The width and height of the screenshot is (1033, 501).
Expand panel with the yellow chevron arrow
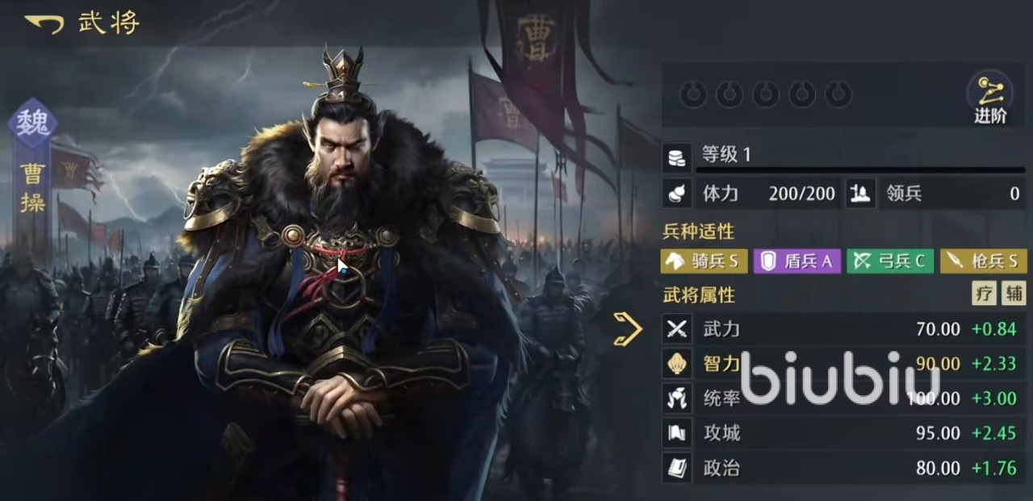tap(628, 329)
